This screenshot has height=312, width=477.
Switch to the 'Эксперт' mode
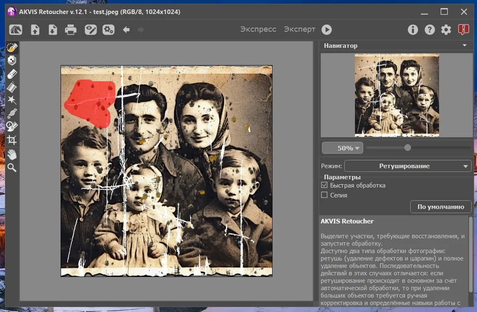coord(300,29)
